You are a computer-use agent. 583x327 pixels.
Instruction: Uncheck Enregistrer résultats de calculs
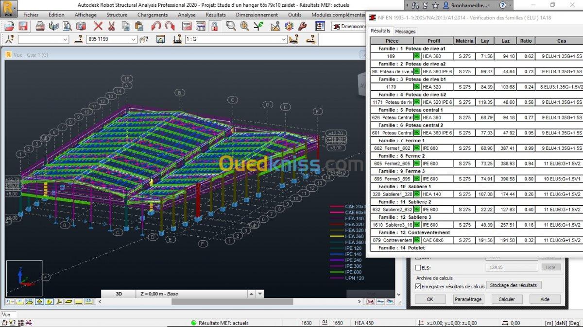click(419, 286)
